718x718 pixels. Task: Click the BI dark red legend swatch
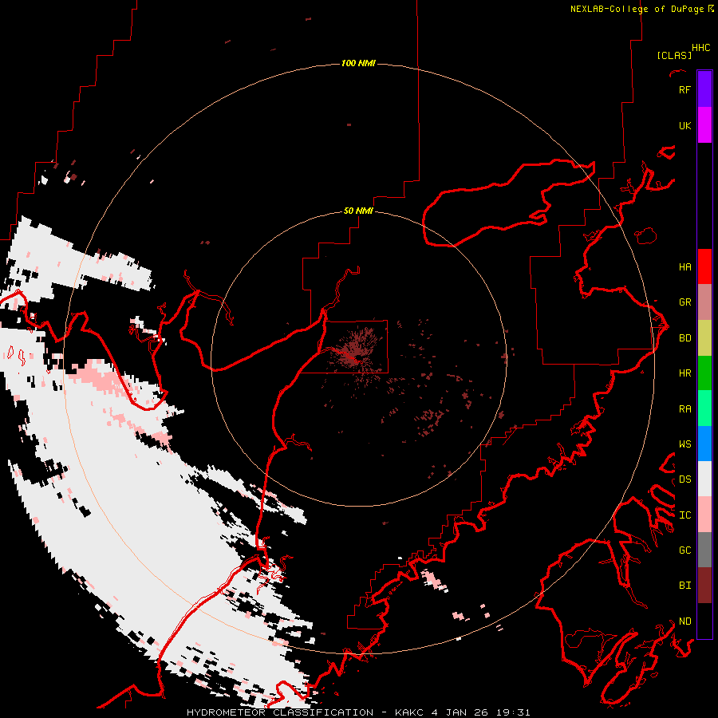(x=704, y=586)
